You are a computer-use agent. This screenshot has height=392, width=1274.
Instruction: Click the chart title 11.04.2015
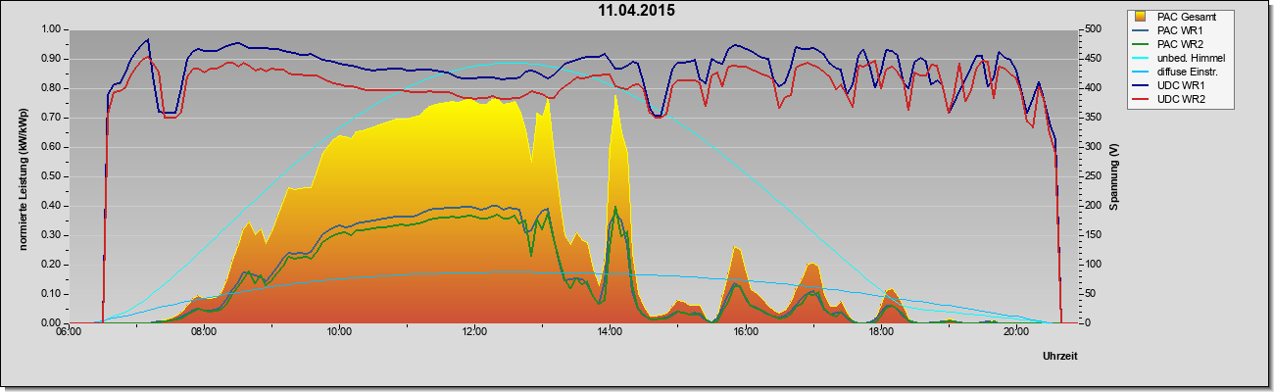pos(637,11)
